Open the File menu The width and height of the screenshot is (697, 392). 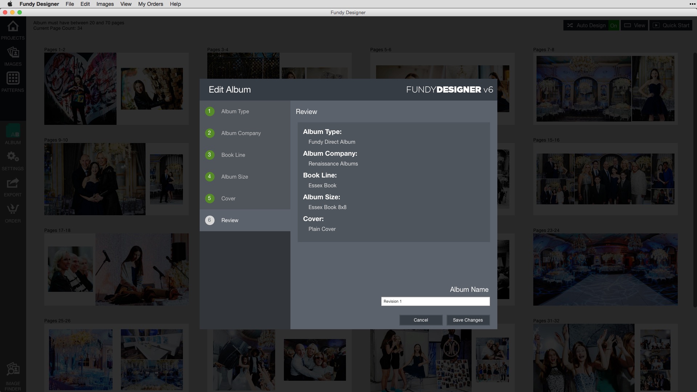(70, 4)
